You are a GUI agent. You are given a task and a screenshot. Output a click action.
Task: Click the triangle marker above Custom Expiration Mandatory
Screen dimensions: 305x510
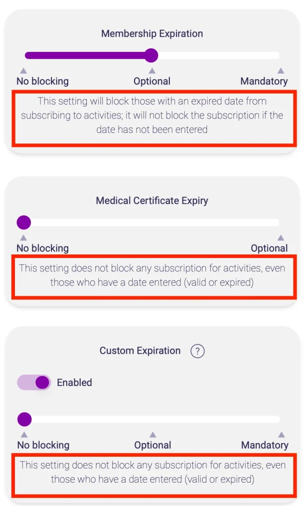[281, 435]
